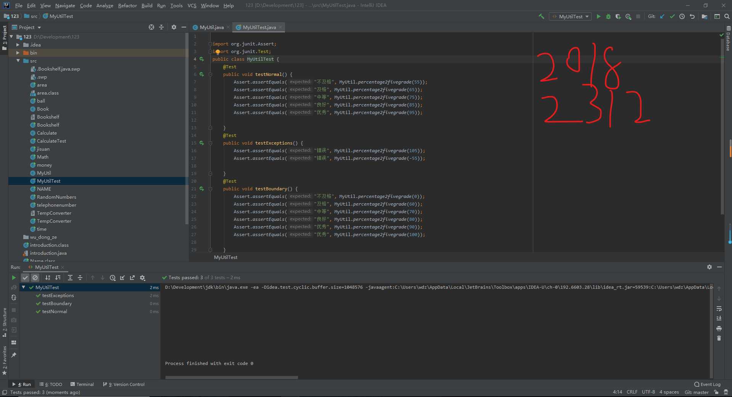Rerun tests with the Run panel's green play

tap(14, 278)
